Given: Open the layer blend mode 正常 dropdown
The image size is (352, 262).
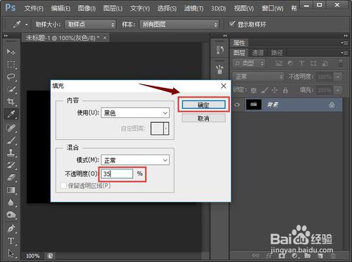Looking at the screenshot, I should point(258,77).
